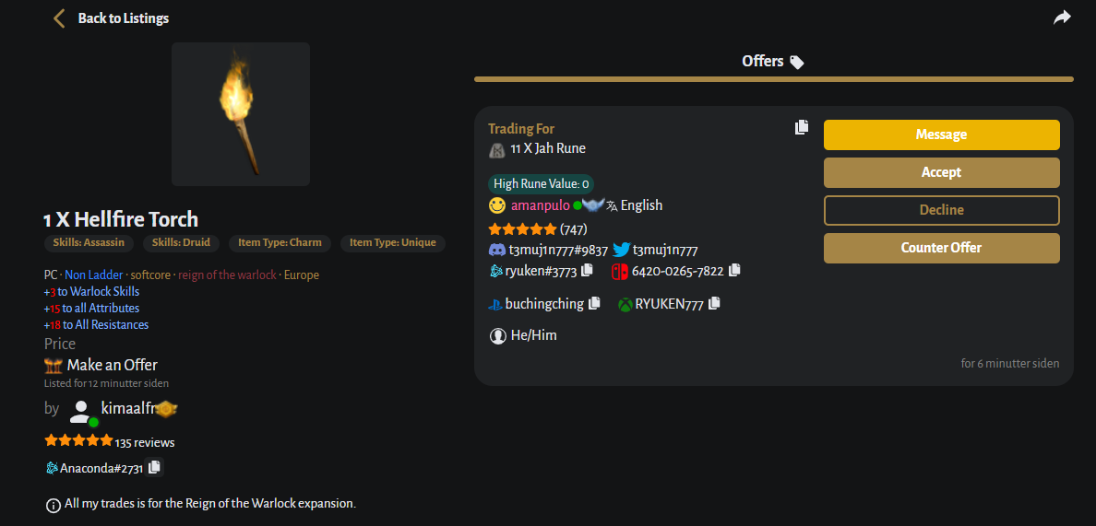
Task: Copy Xbox gamertag RYUKEN777
Action: click(714, 303)
